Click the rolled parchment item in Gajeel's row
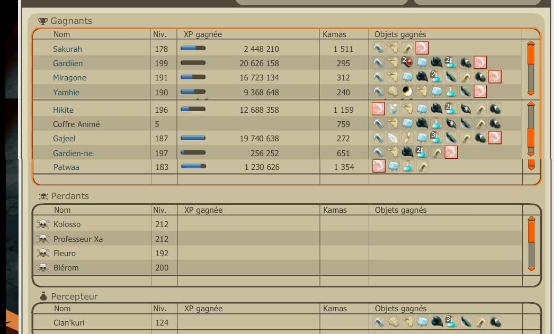The width and height of the screenshot is (554, 334). point(407,138)
